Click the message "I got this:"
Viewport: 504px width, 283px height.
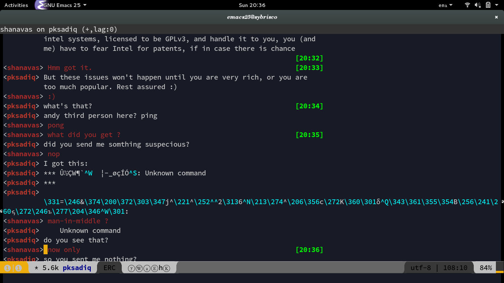pyautogui.click(x=66, y=163)
